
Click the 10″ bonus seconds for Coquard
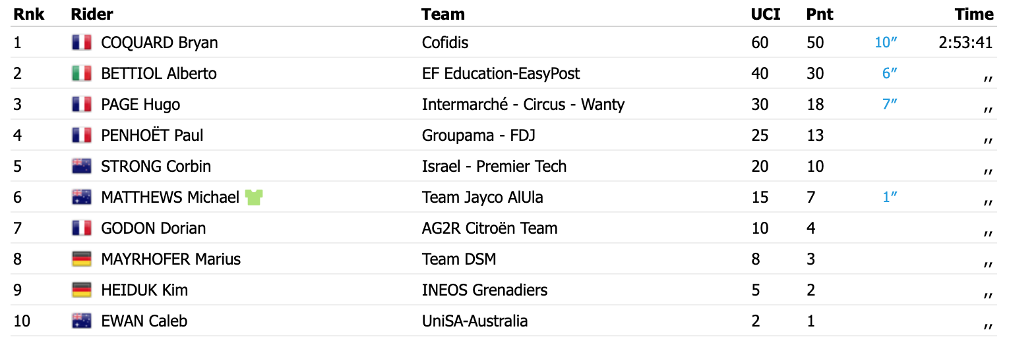pos(886,43)
